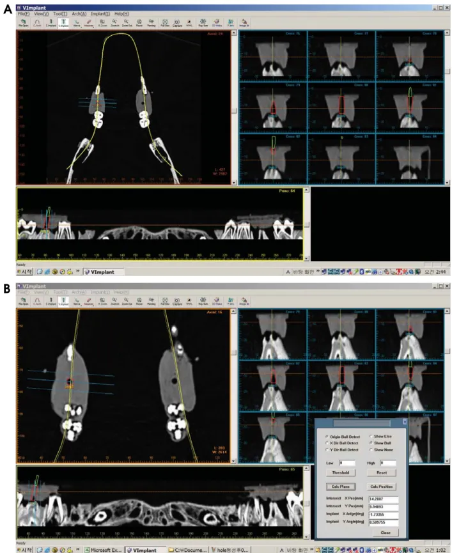Select W/WL tool in window A toolbar

(x=189, y=23)
